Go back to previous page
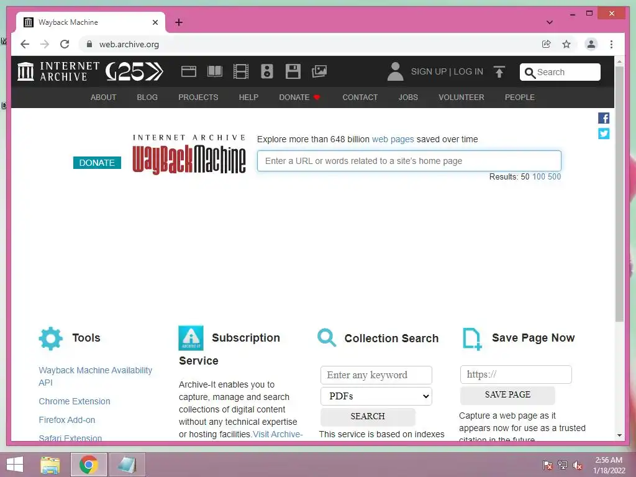This screenshot has height=477, width=636. pyautogui.click(x=25, y=44)
